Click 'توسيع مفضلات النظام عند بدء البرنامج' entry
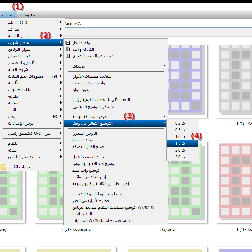This screenshot has width=252, height=252. pyautogui.click(x=115, y=207)
